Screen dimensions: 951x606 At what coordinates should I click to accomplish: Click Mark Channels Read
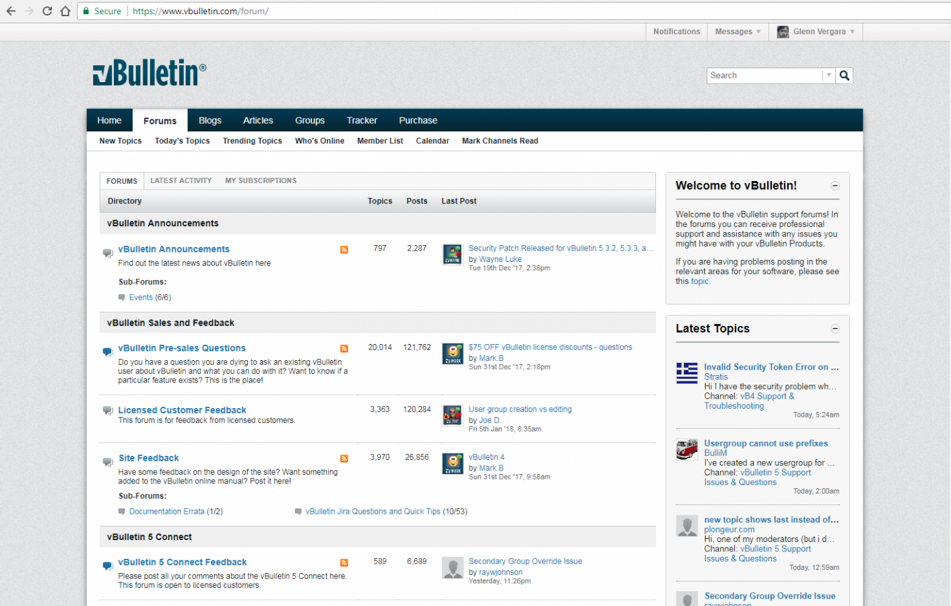[500, 141]
